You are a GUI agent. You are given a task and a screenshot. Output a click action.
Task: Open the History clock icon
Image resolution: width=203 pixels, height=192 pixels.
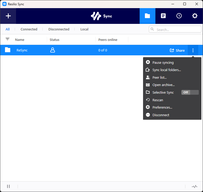[179, 16]
